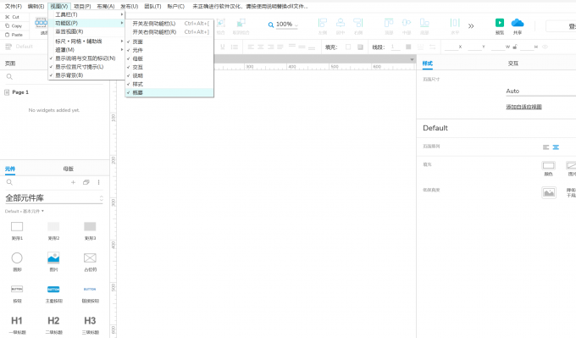
Task: Switch to the 交互 tab in right panel
Action: coord(513,64)
